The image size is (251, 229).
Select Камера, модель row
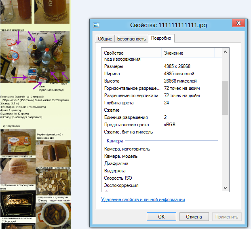162,156
